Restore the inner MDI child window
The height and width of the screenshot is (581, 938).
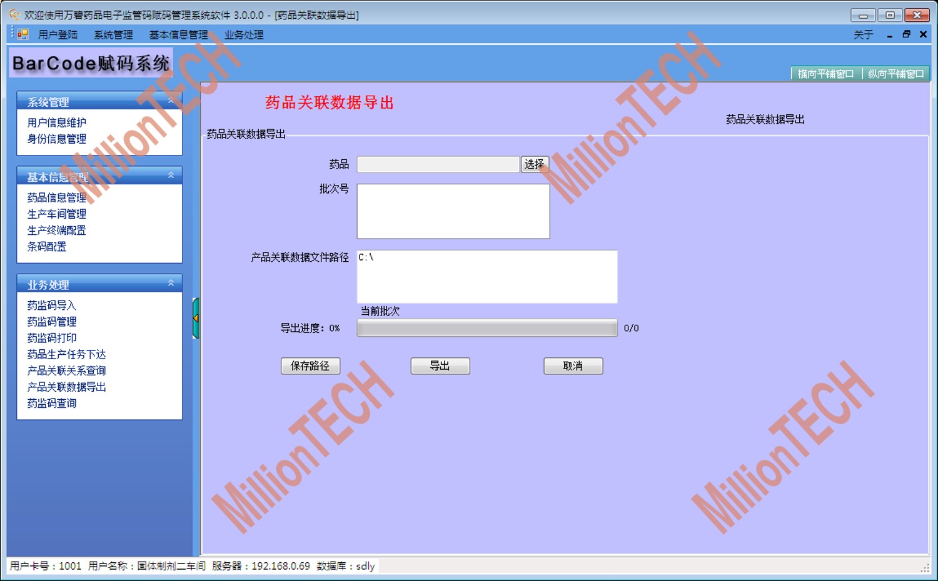[906, 34]
